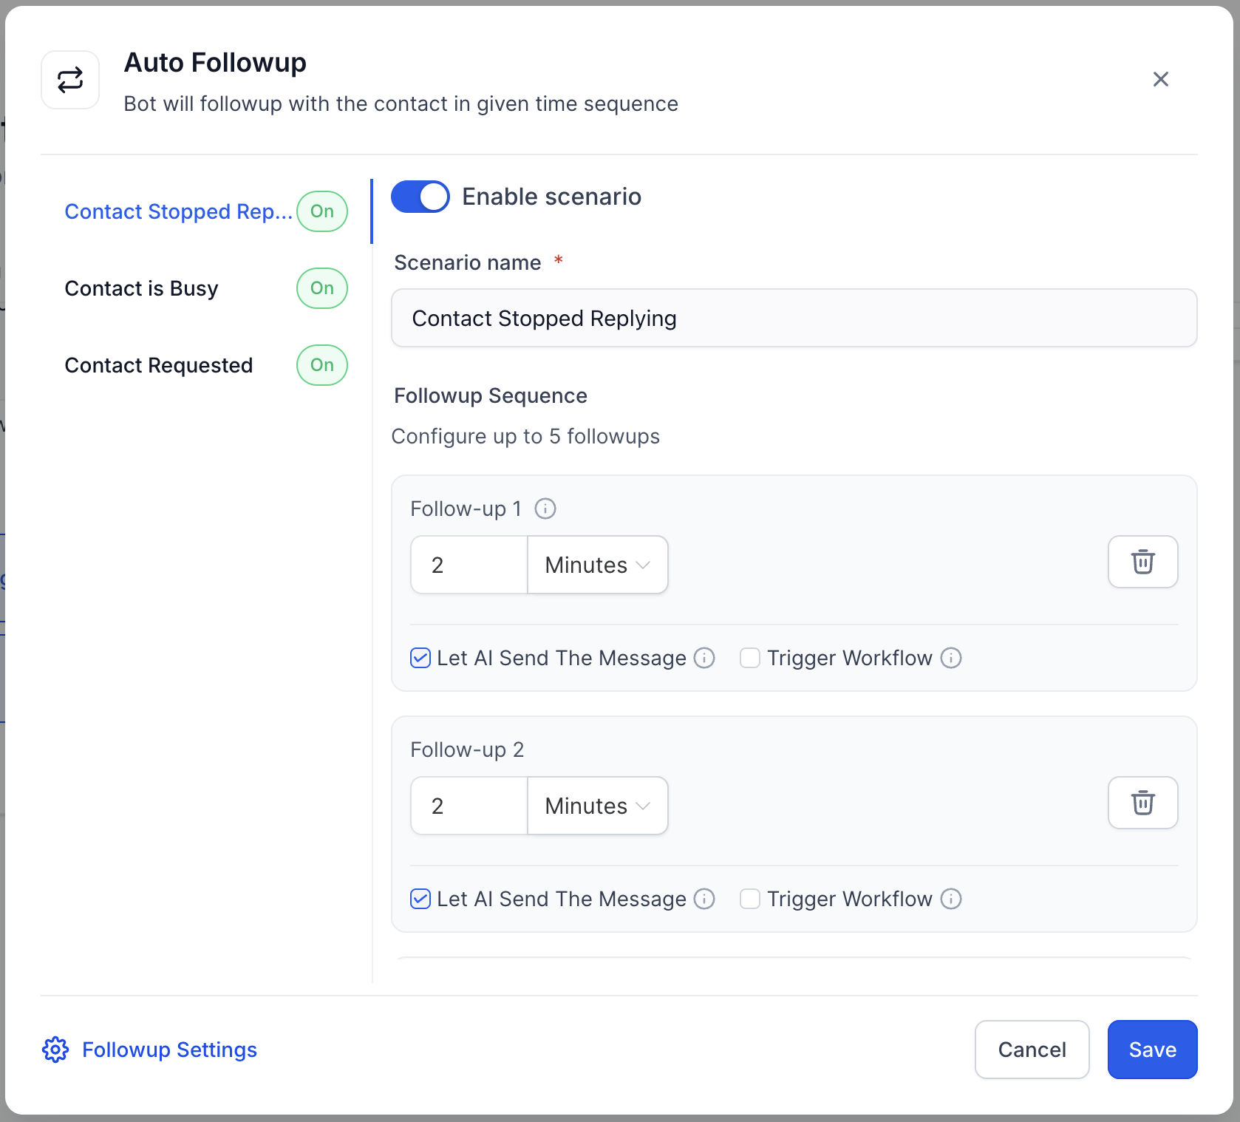Switch to the Contact Requested scenario

click(159, 364)
